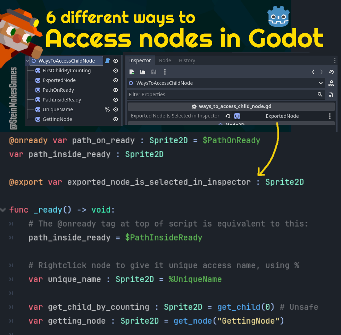Go to next edited object in history
341x335 pixels.
(322, 72)
